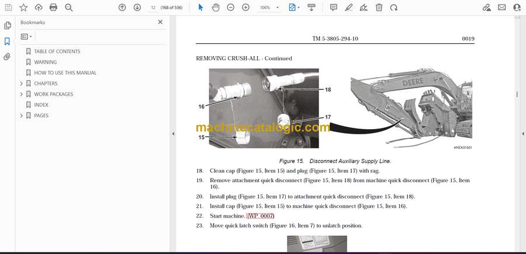Zoom out with the minus button
Viewport: 526px width, 254px height.
point(230,8)
